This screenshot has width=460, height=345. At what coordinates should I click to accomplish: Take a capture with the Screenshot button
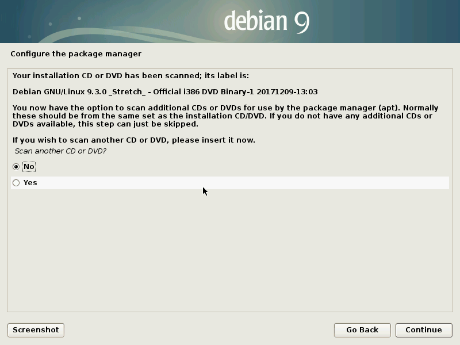point(36,330)
